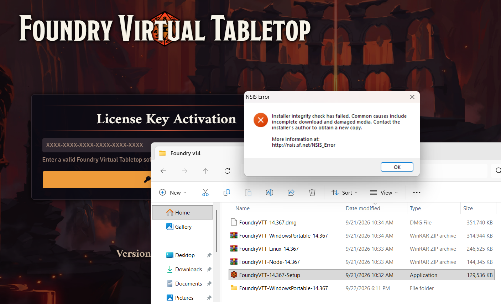Click the Cut scissors icon
Image resolution: width=501 pixels, height=304 pixels.
pyautogui.click(x=205, y=192)
